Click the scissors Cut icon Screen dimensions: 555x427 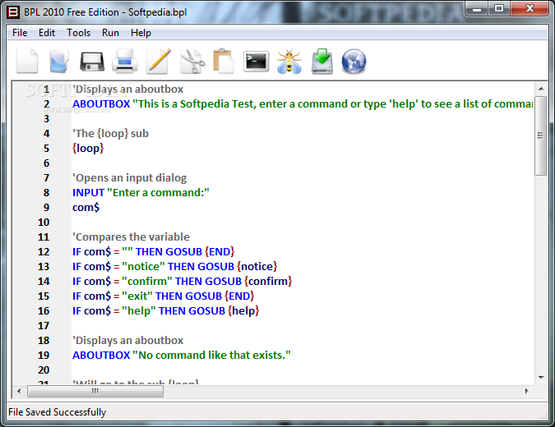pyautogui.click(x=192, y=62)
